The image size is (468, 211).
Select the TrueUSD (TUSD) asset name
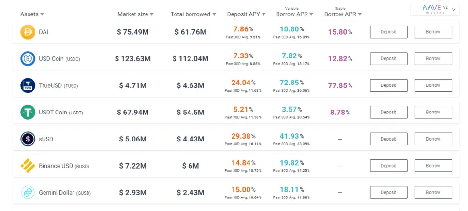(58, 86)
